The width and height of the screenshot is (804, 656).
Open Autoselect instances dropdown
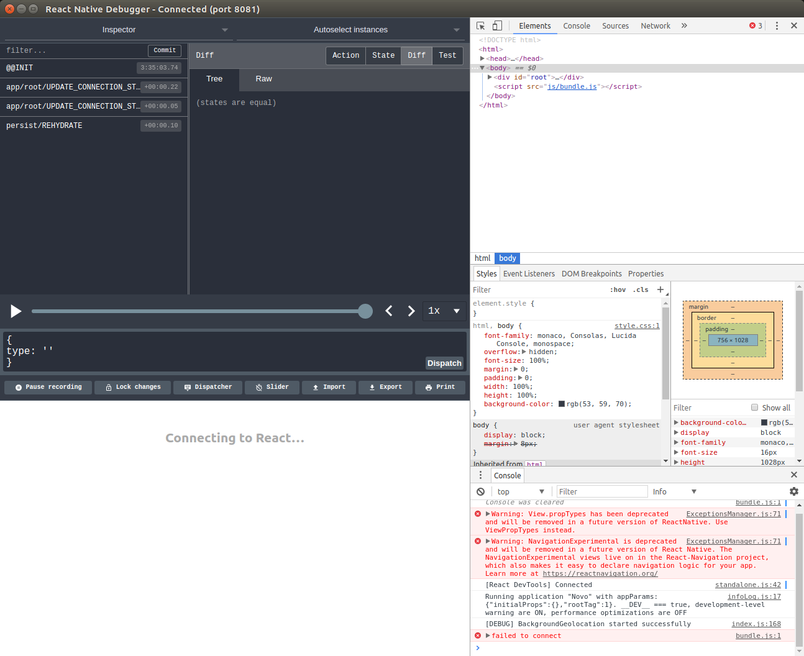coord(350,30)
